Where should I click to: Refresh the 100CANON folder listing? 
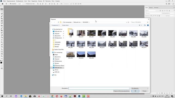(x=129, y=22)
